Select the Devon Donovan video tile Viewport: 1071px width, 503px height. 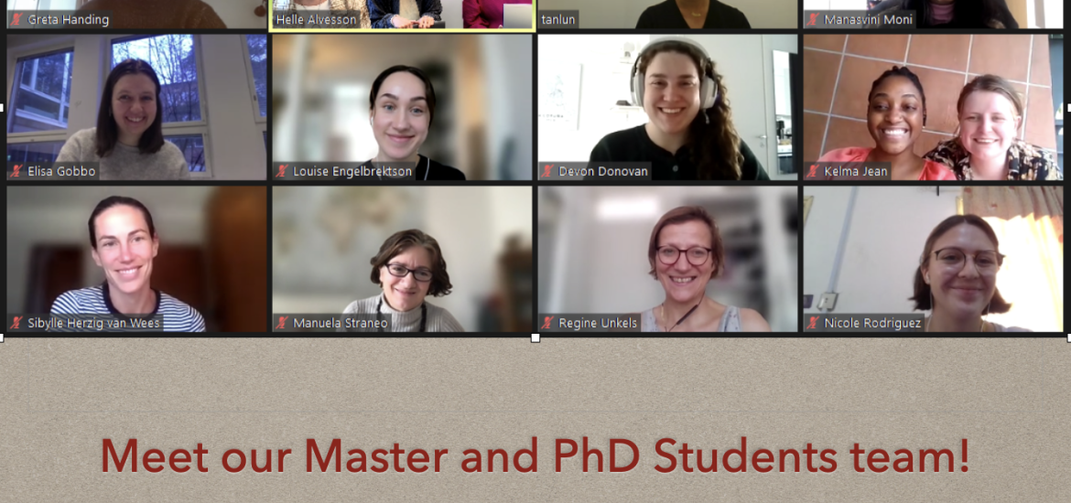point(667,107)
